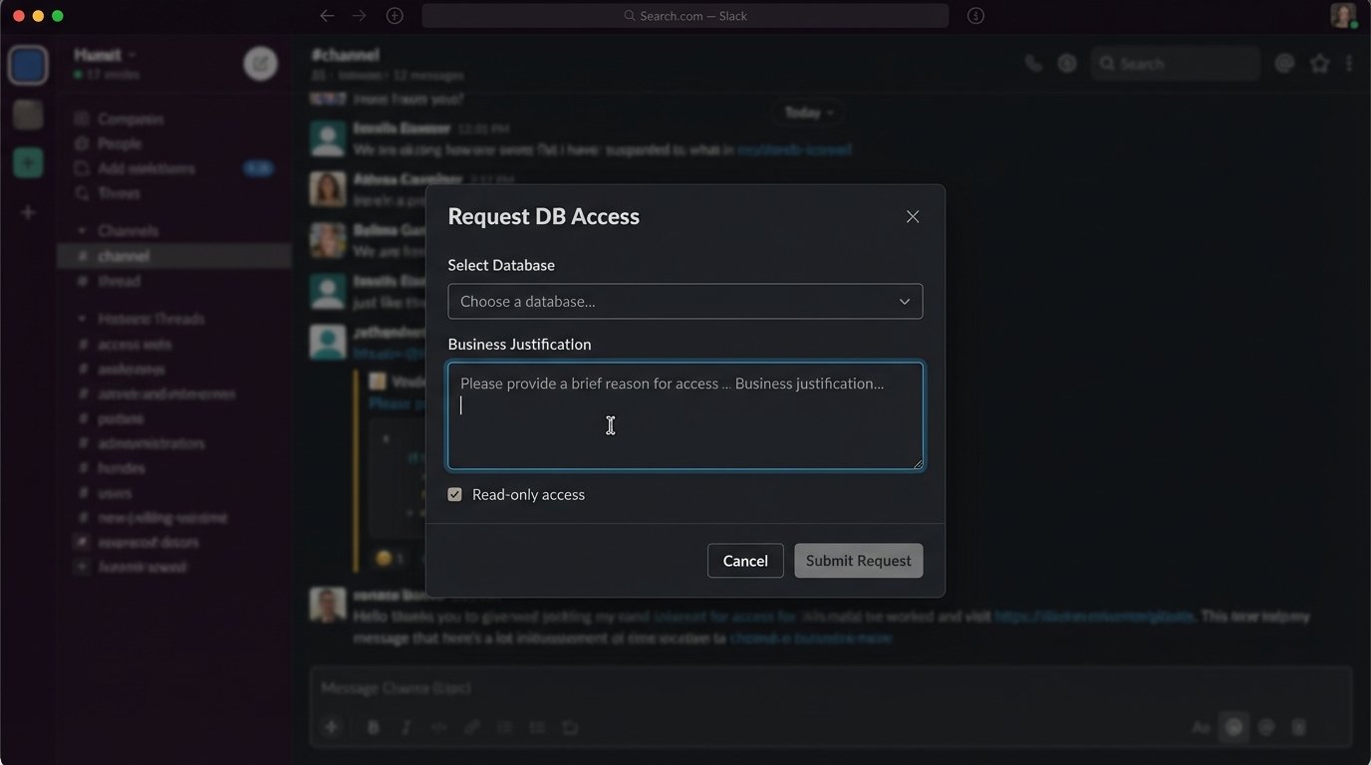This screenshot has width=1371, height=765.
Task: Close the Request DB Access dialog
Action: tap(912, 216)
